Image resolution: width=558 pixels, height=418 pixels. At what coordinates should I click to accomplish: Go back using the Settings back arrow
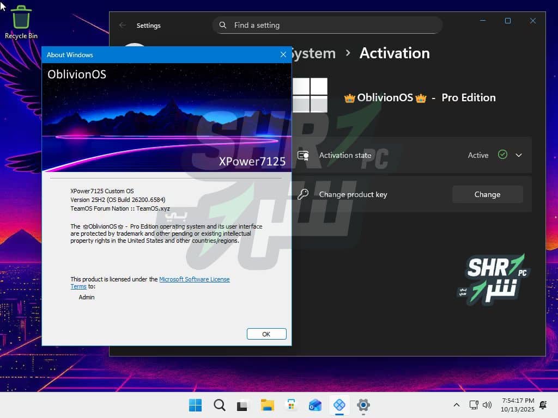click(123, 25)
